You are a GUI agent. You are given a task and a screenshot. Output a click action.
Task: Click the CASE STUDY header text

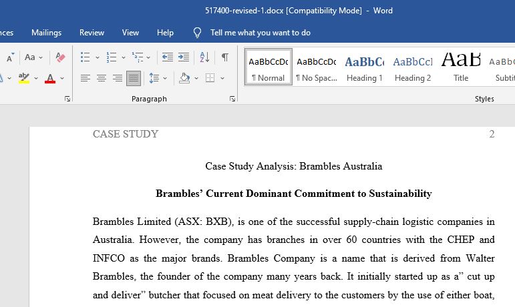tap(126, 134)
